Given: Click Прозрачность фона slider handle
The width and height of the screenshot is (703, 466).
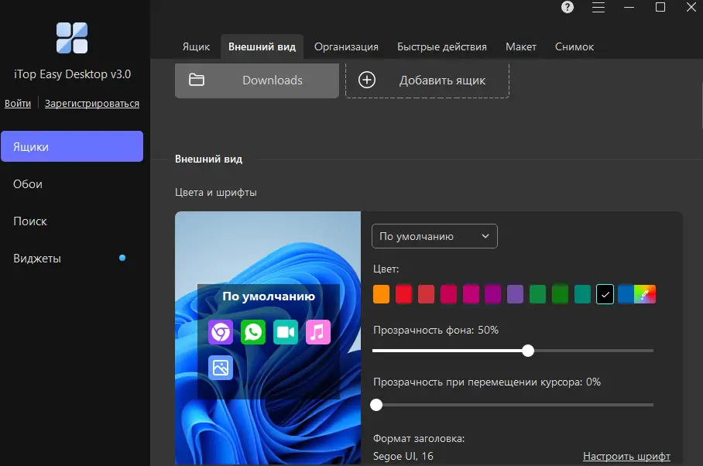Looking at the screenshot, I should click(x=528, y=351).
